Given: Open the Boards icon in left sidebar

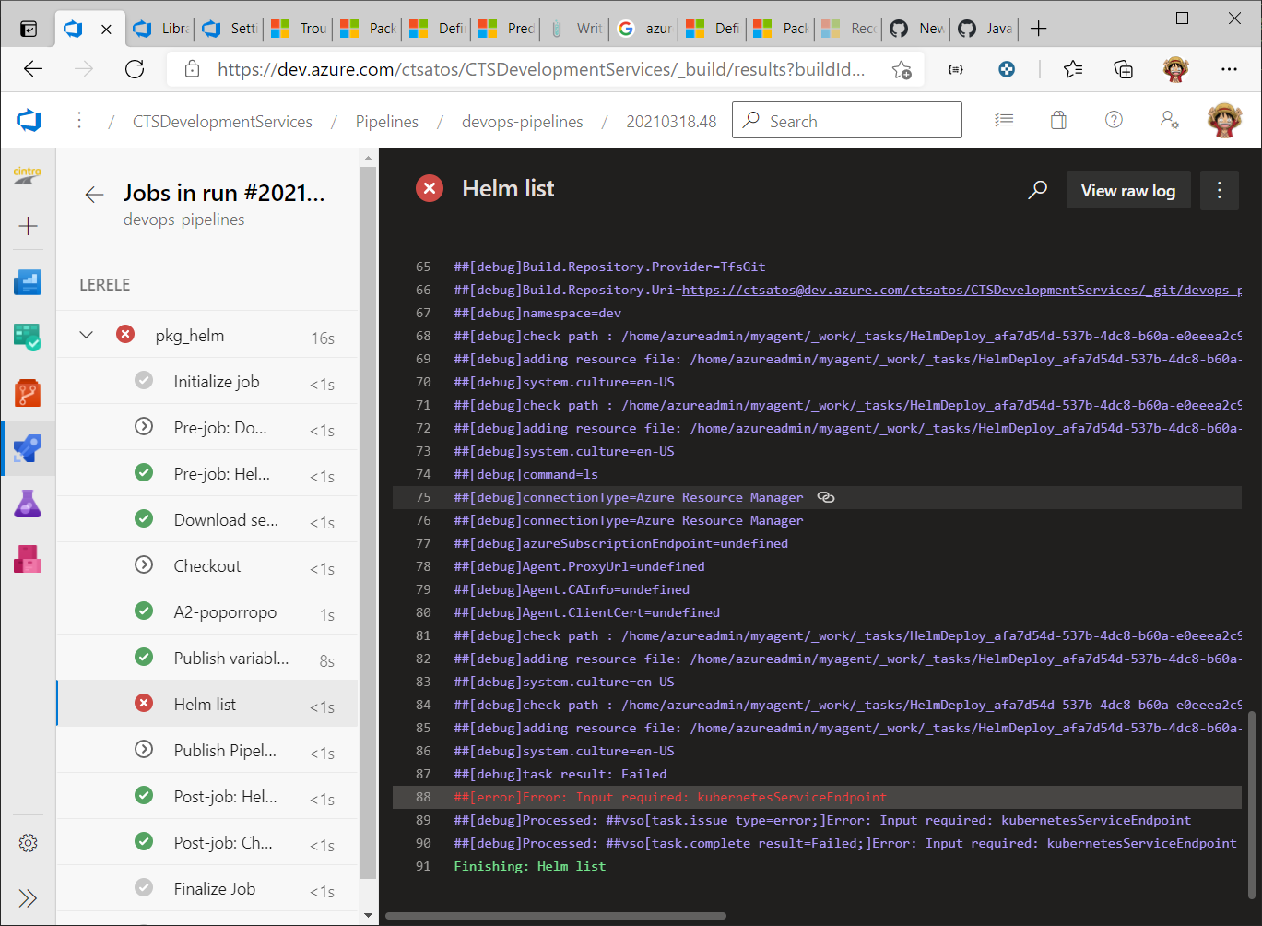Looking at the screenshot, I should (x=28, y=338).
